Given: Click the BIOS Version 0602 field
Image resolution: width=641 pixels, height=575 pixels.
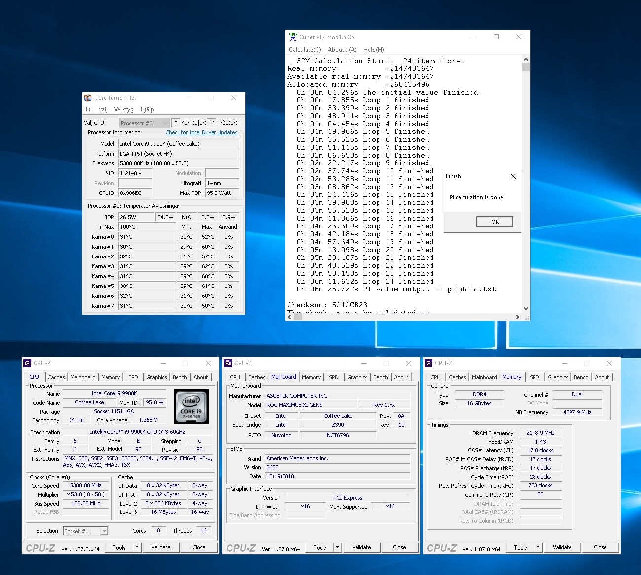Looking at the screenshot, I should tap(337, 467).
